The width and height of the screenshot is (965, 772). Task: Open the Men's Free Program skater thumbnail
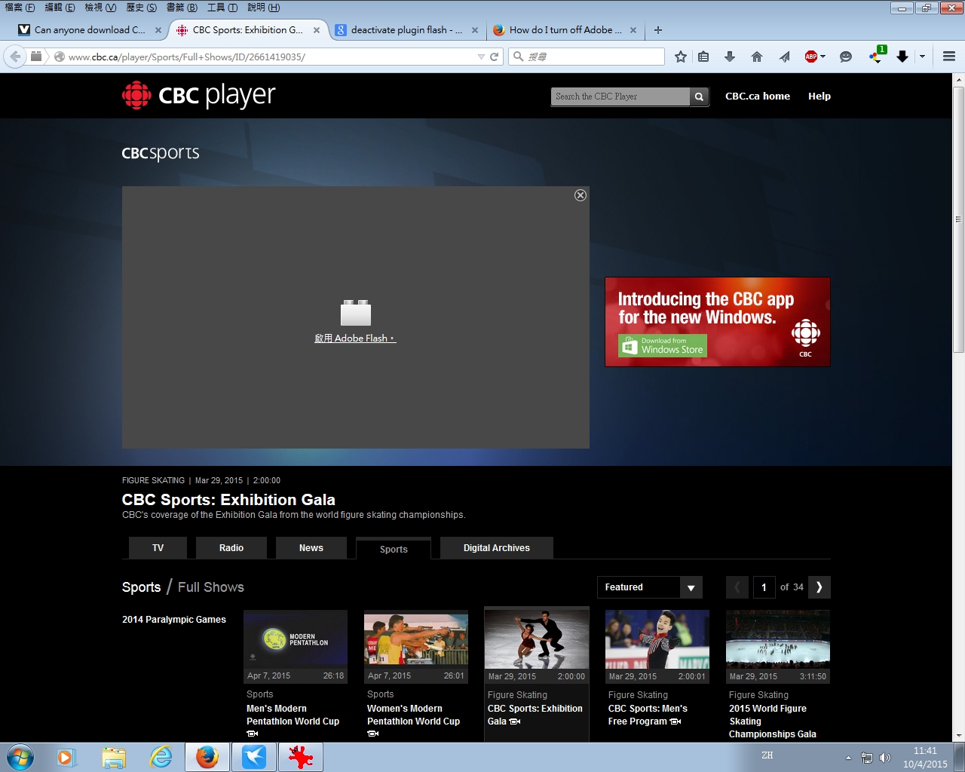pyautogui.click(x=657, y=639)
